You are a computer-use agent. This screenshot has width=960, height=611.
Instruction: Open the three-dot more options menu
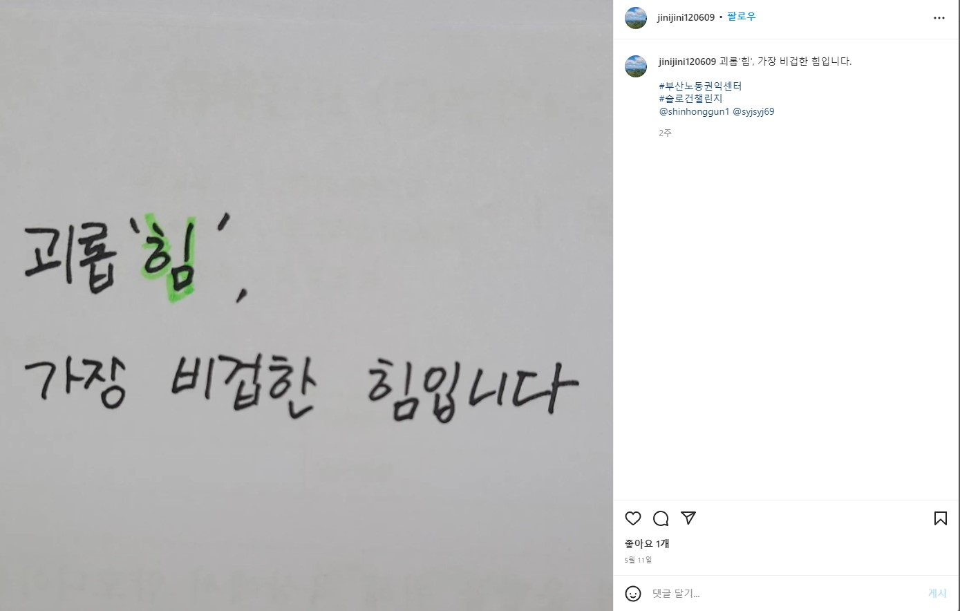click(x=939, y=18)
